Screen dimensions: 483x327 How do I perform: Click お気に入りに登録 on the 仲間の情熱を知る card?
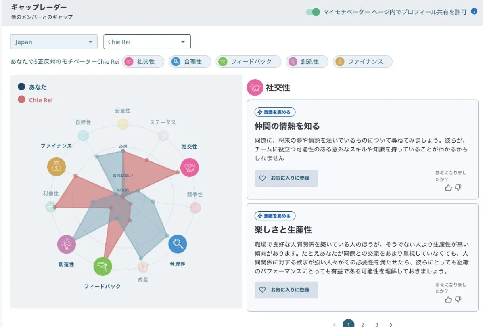(286, 178)
